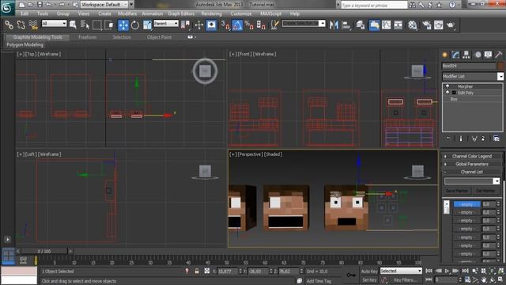The height and width of the screenshot is (285, 506).
Task: Open the Hierarchy command panel tab
Action: (x=466, y=55)
